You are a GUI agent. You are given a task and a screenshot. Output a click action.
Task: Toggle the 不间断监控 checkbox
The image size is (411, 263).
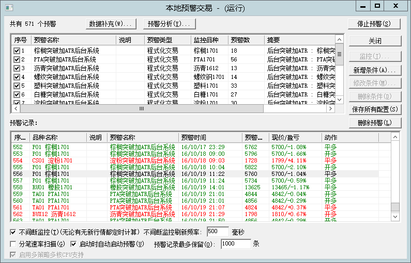[x=13, y=233]
